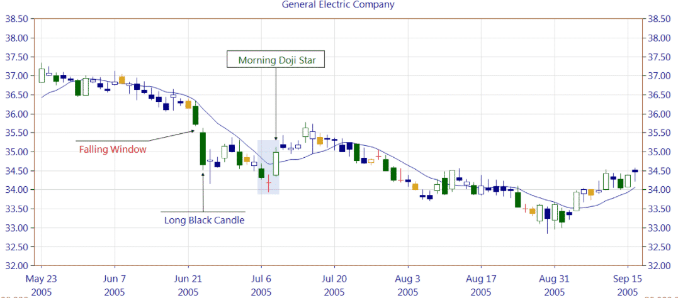Viewport: 678px width, 298px height.
Task: Click 35.50 on the left price axis
Action: [x=16, y=133]
